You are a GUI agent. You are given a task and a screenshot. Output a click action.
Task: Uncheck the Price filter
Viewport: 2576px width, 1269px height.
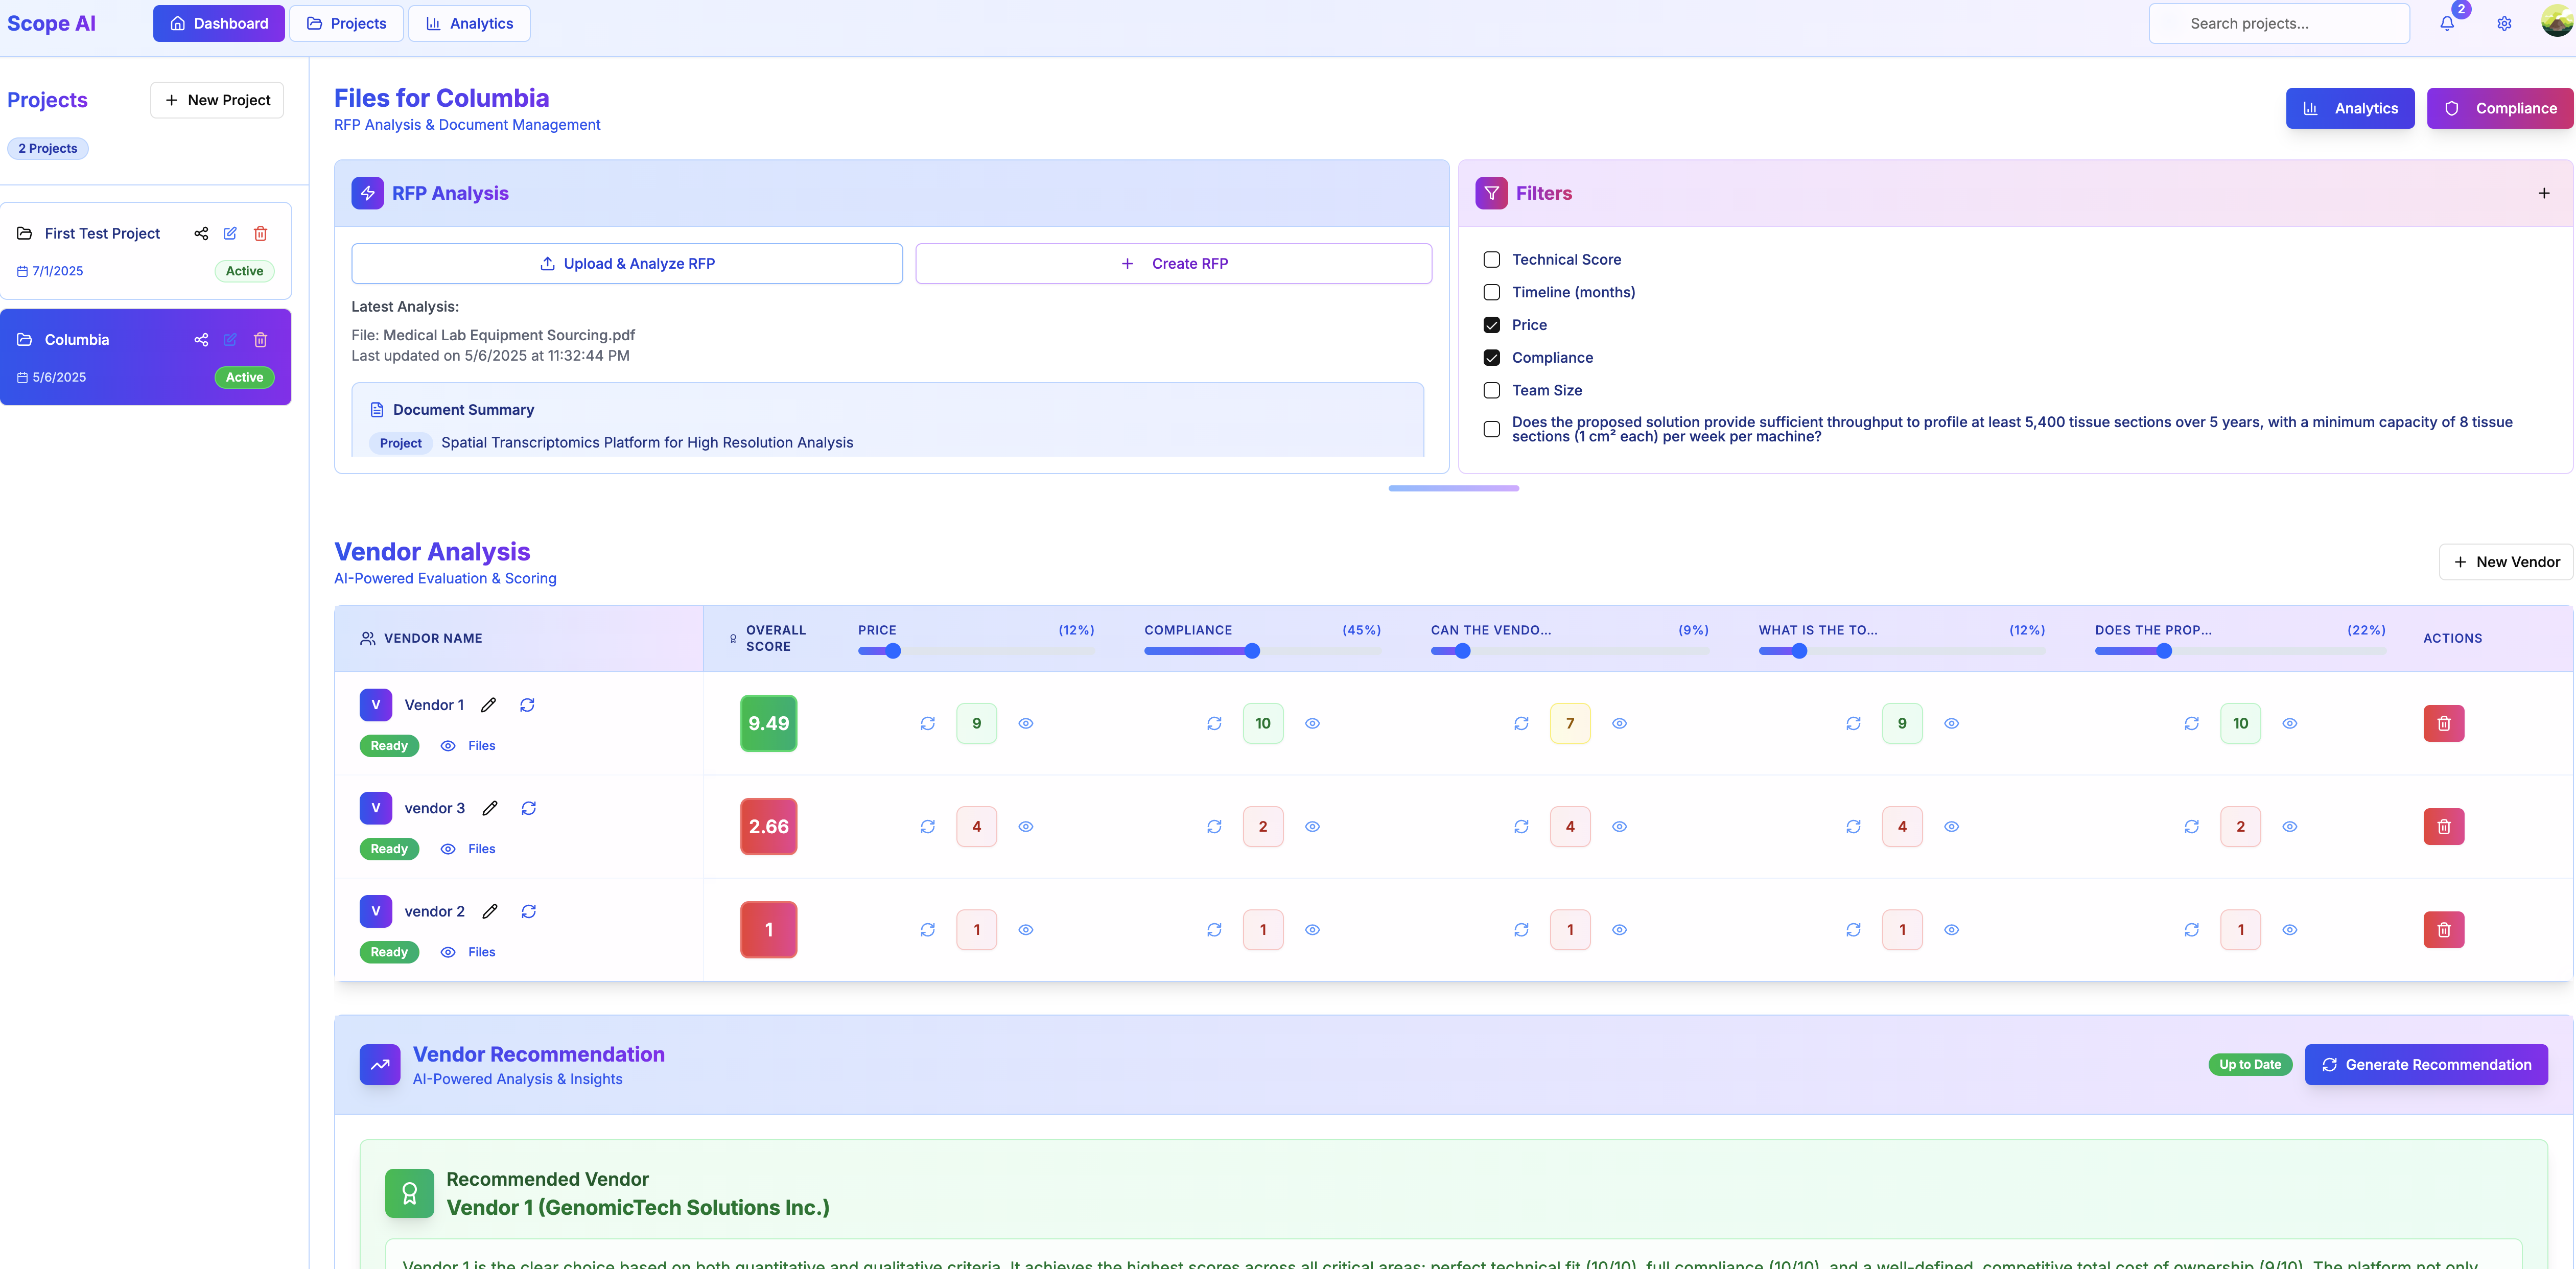(1491, 325)
